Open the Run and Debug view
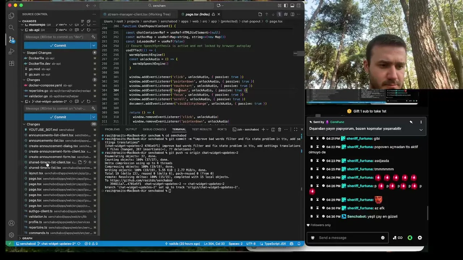The image size is (463, 260). point(11,52)
